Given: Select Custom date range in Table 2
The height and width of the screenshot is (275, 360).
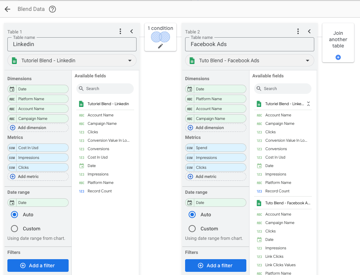Looking at the screenshot, I should (192, 229).
